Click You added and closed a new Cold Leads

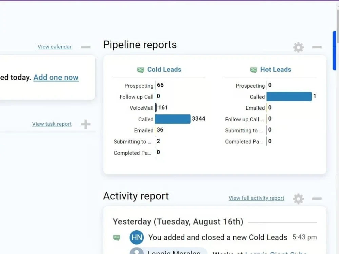(x=218, y=237)
